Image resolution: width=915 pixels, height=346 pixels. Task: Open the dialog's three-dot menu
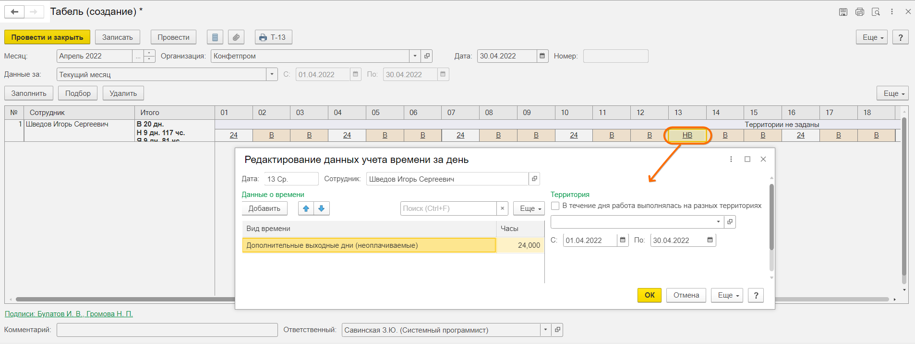[x=731, y=159]
